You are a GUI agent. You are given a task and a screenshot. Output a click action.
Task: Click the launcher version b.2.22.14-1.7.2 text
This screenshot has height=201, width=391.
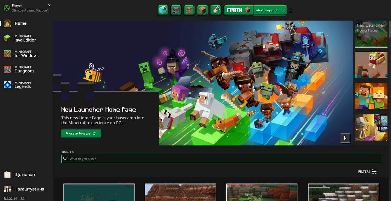pyautogui.click(x=14, y=198)
